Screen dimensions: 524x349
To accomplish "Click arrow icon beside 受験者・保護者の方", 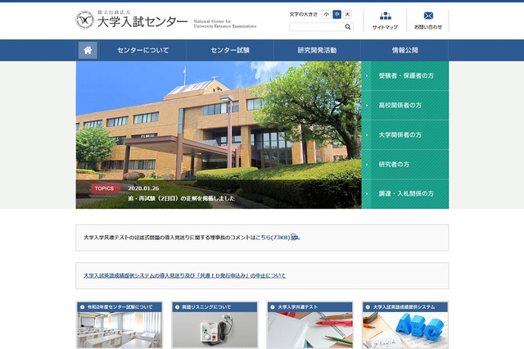I will click(367, 76).
